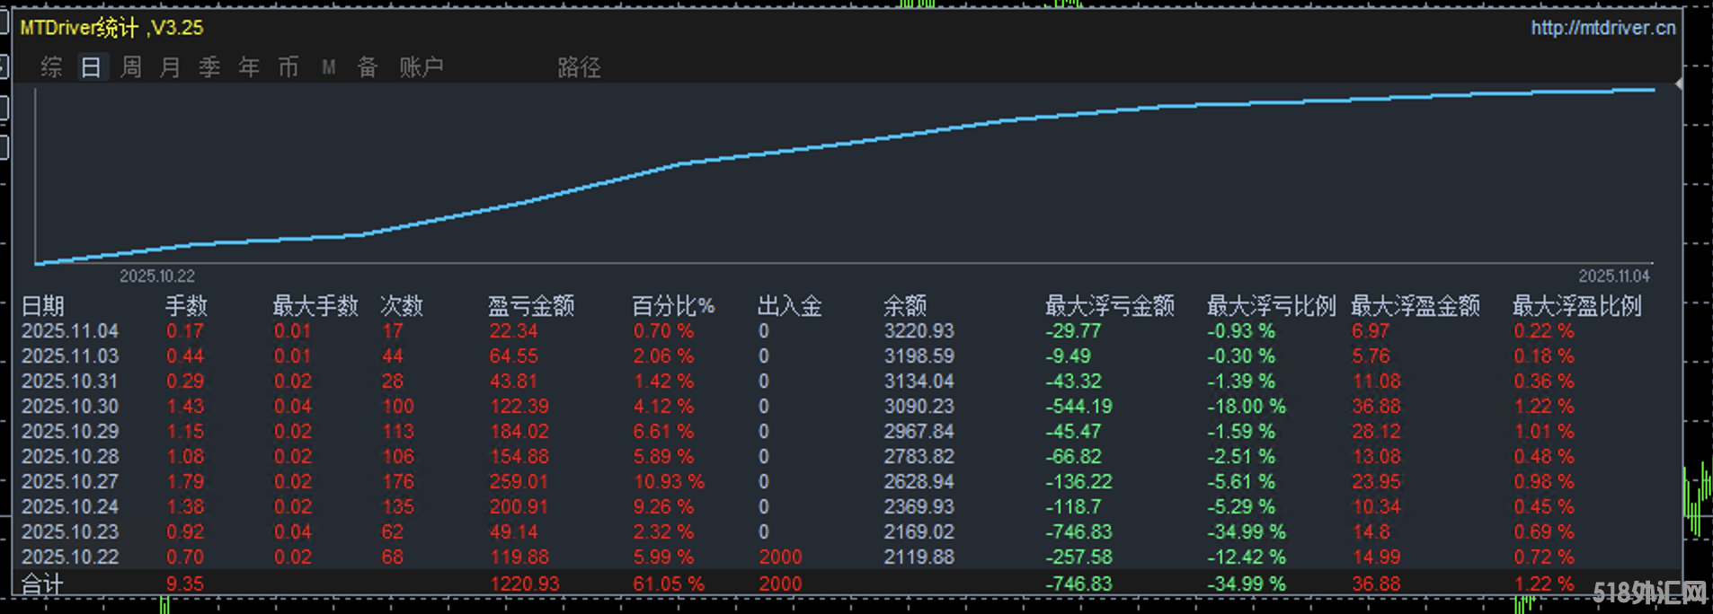Click the 出入金 column header
Viewport: 1713px width, 614px height.
click(790, 306)
